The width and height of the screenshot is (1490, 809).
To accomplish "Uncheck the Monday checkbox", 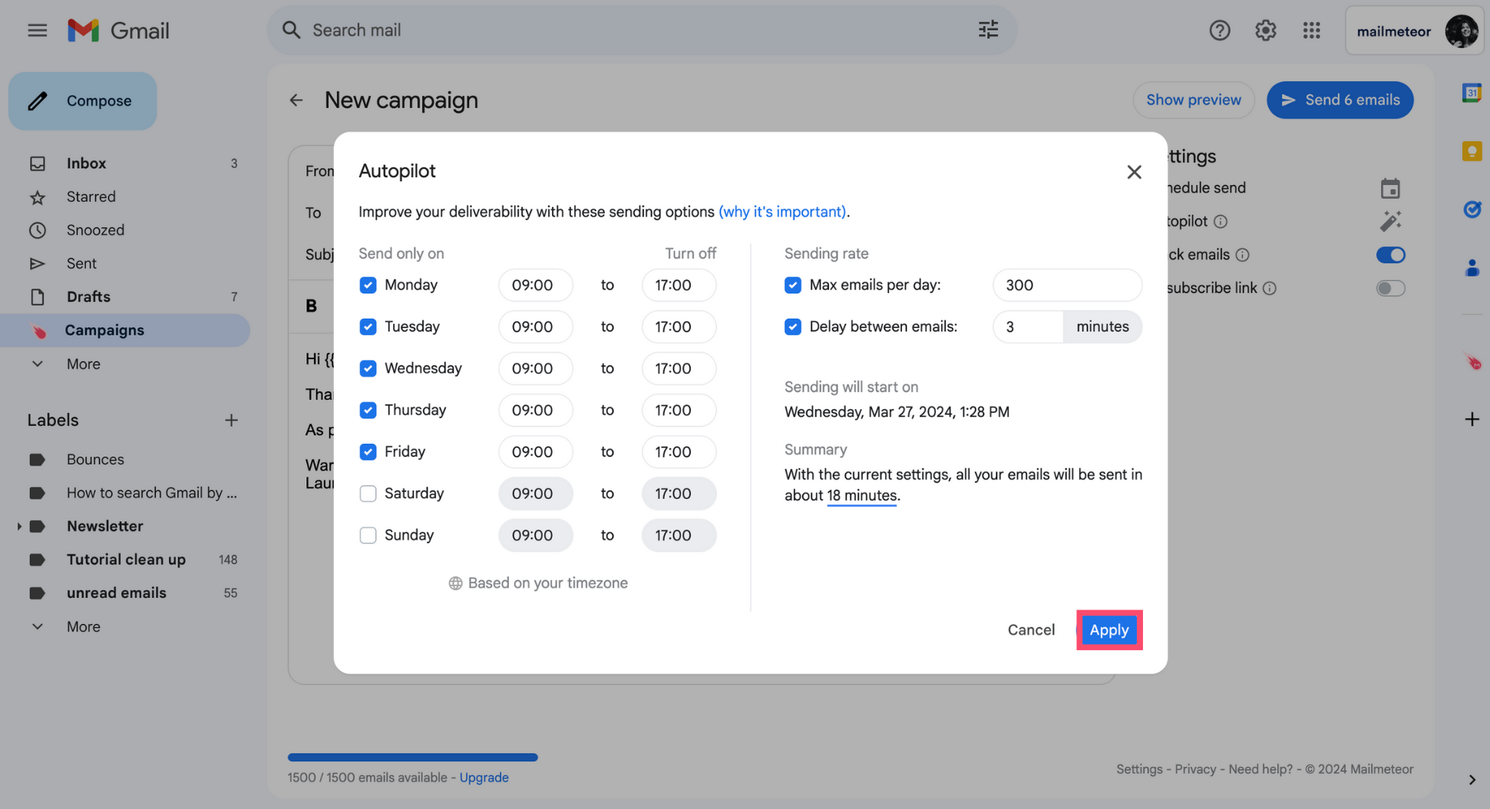I will pyautogui.click(x=368, y=285).
